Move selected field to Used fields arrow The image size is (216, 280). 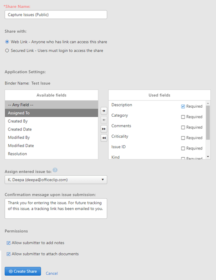(104, 111)
